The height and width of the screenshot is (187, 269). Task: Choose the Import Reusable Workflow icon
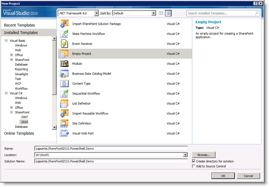64,113
